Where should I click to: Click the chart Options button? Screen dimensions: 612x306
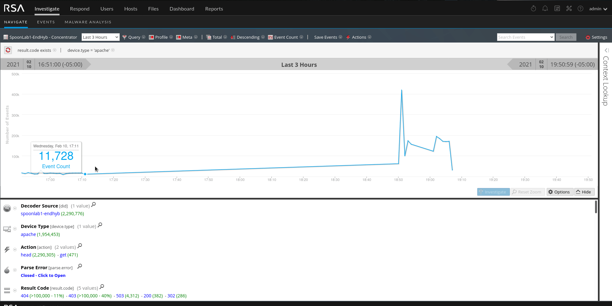pos(559,192)
